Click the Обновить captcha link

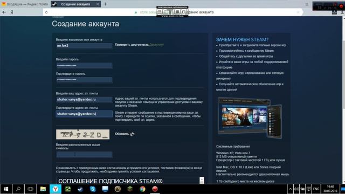coord(122,134)
